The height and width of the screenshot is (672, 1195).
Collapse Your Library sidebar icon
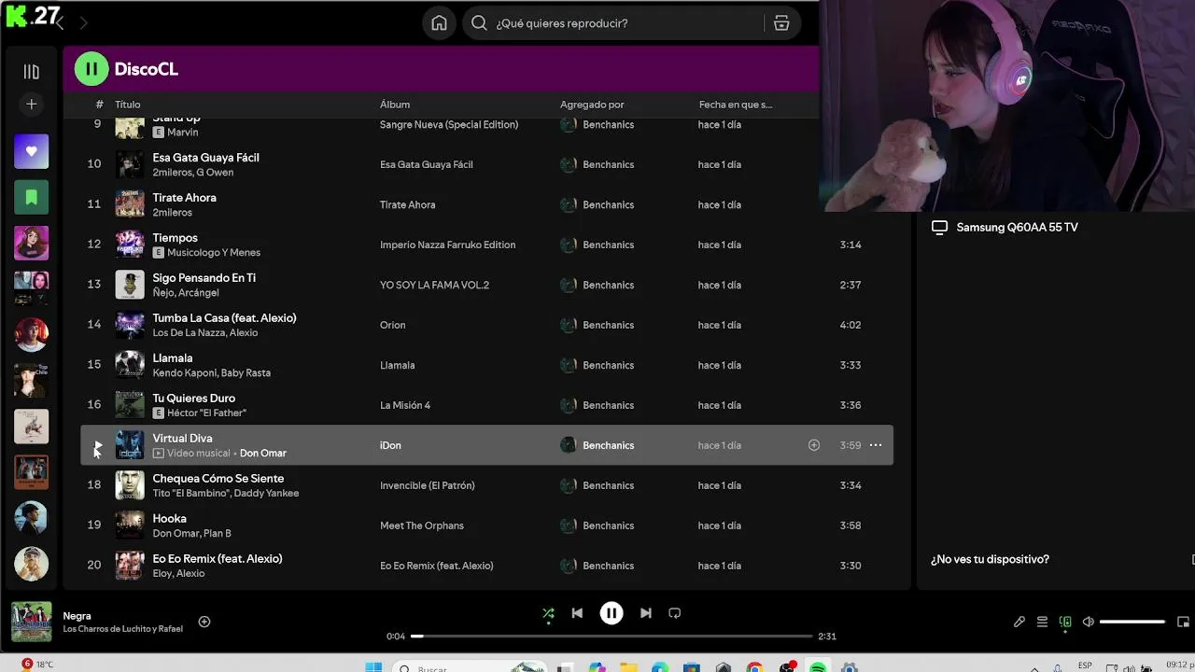coord(31,72)
